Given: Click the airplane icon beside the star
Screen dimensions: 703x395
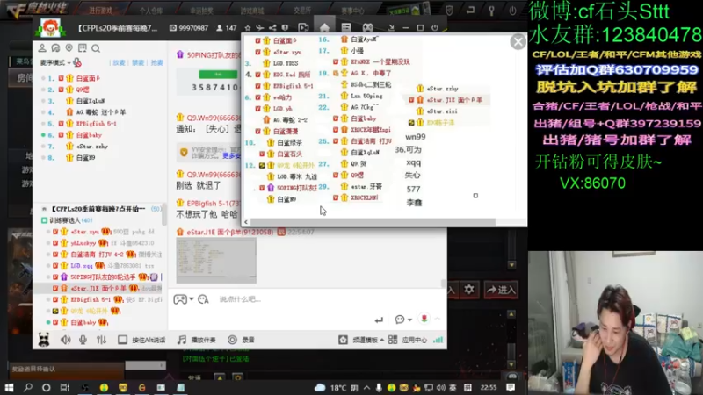Looking at the screenshot, I should pos(259,28).
